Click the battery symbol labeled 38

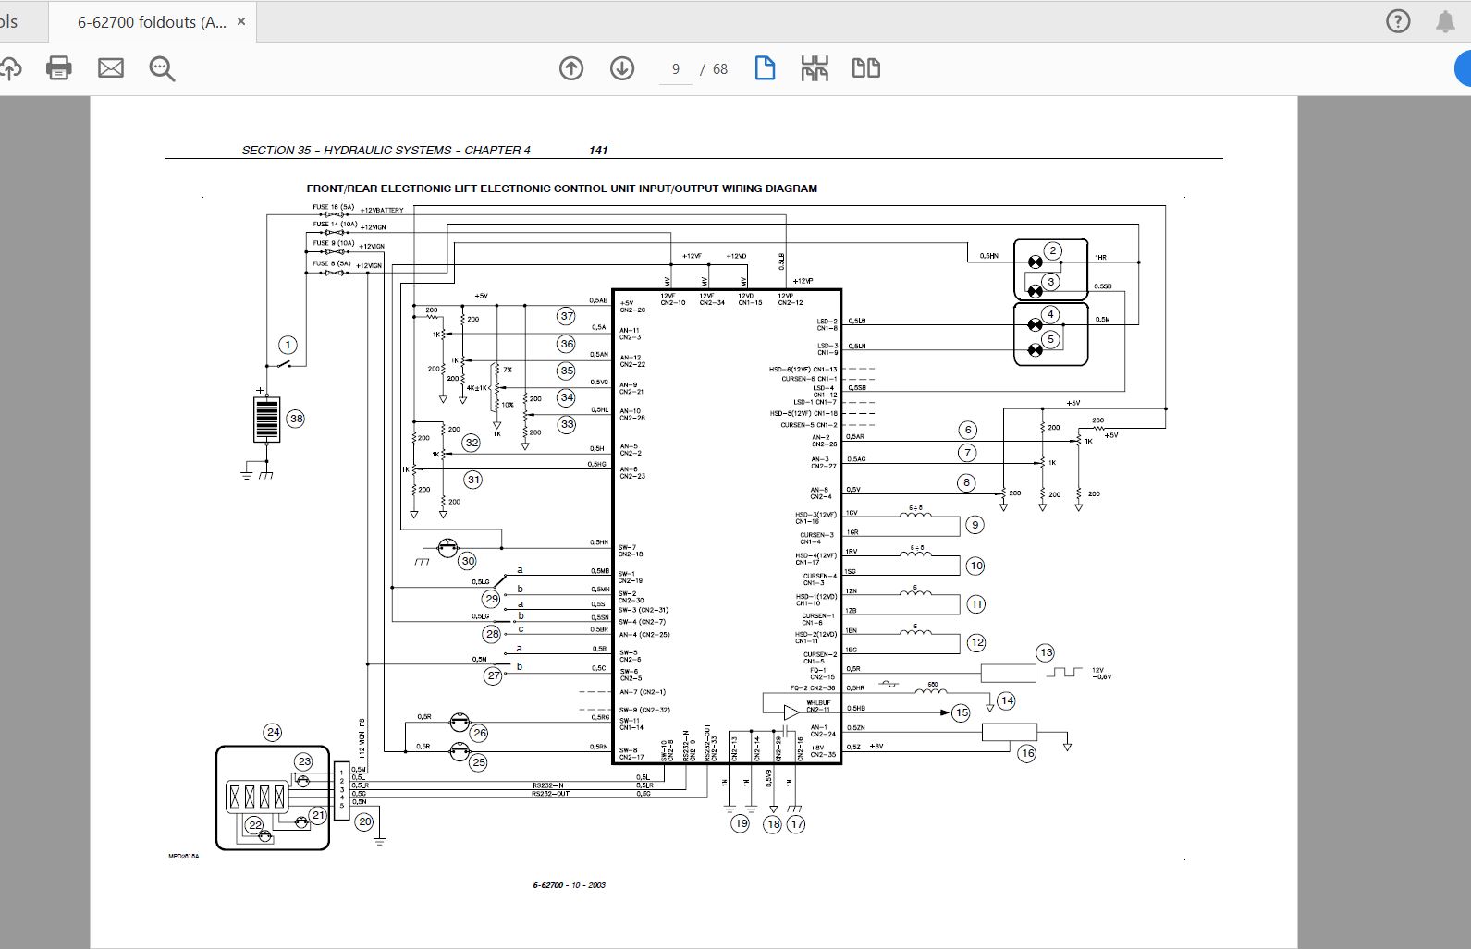click(x=266, y=419)
